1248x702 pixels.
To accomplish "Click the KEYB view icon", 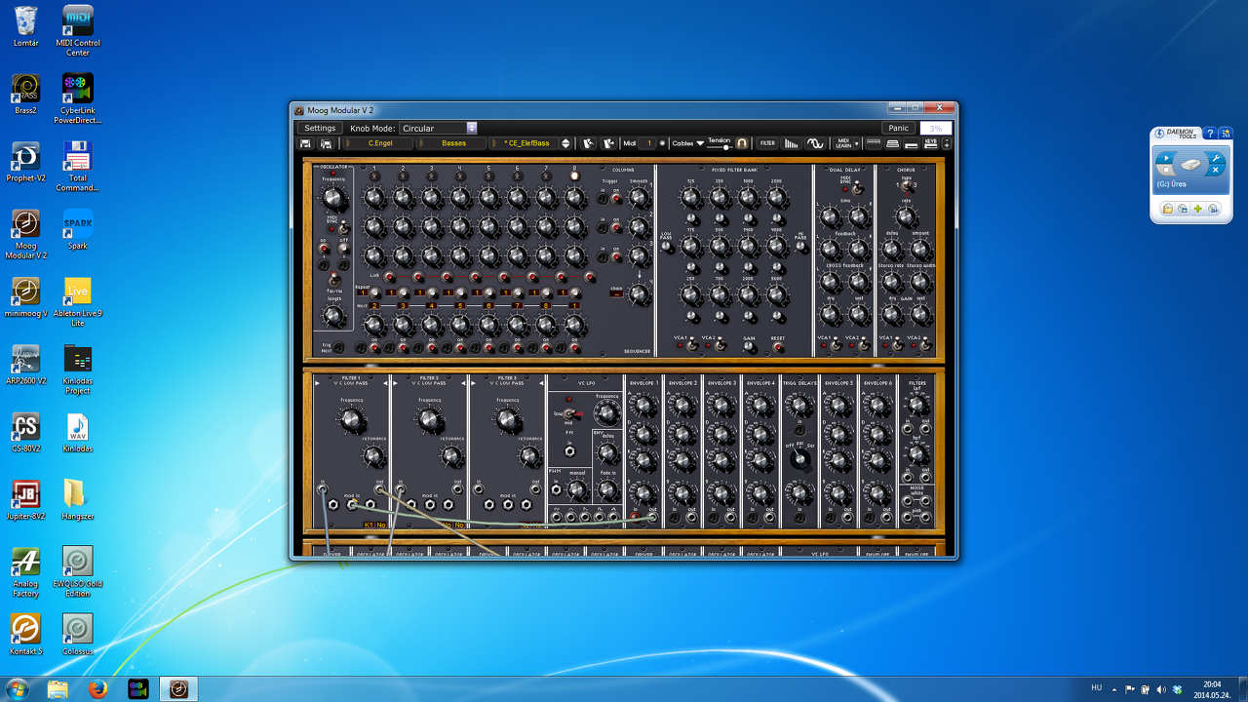I will pyautogui.click(x=930, y=143).
